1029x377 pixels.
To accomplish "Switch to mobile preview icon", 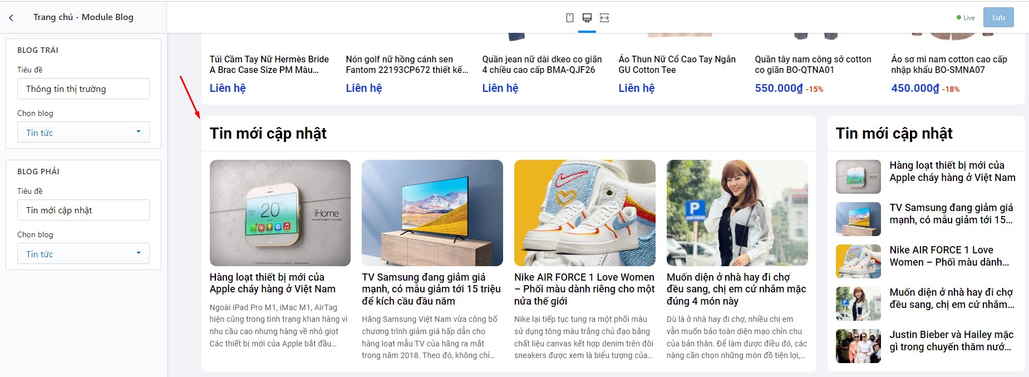I will pos(569,18).
